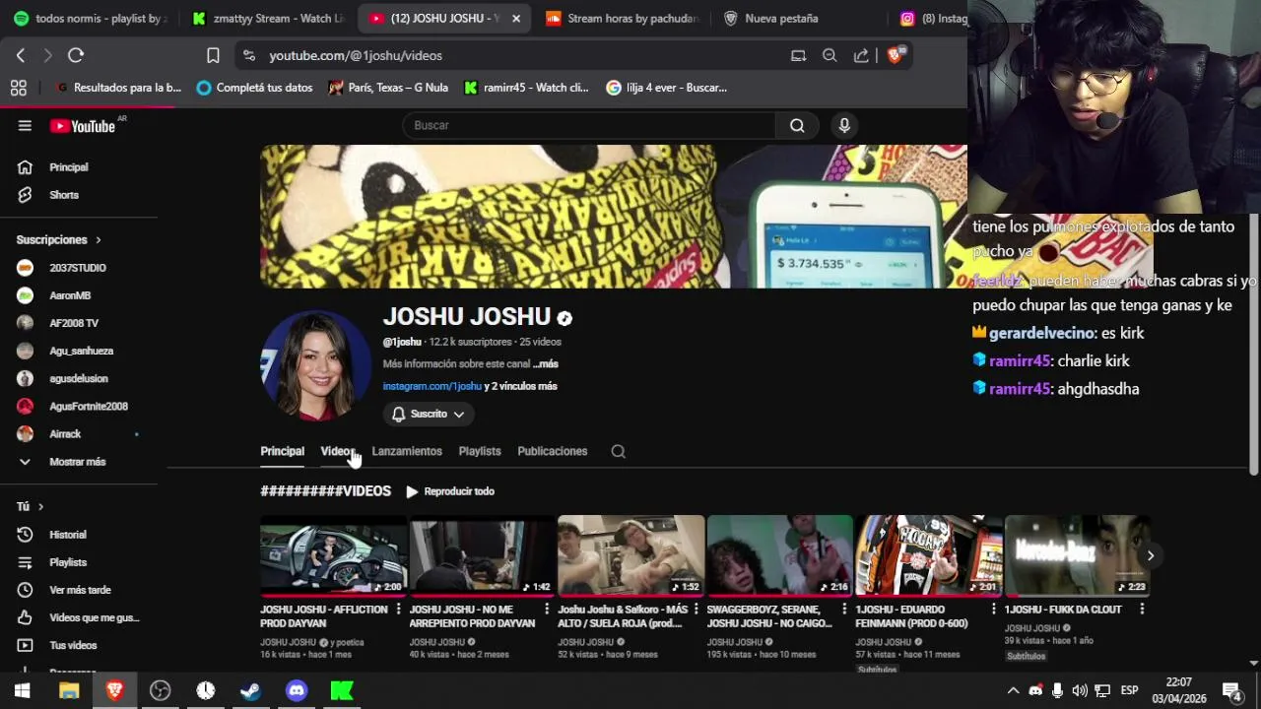Play MÁS ALTO / SUELA ROJA thumbnail

click(x=631, y=555)
